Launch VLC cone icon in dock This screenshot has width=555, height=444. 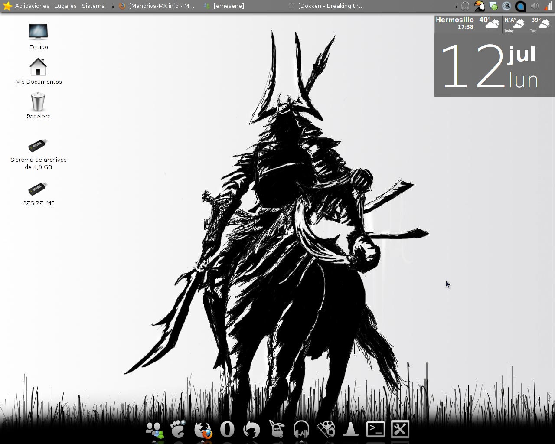coord(350,429)
